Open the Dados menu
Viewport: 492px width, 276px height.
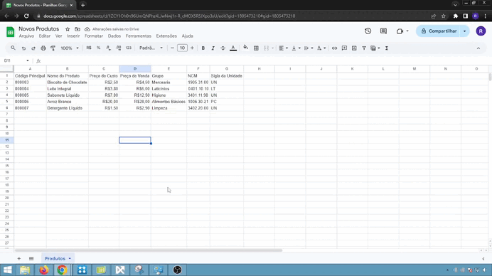[114, 36]
